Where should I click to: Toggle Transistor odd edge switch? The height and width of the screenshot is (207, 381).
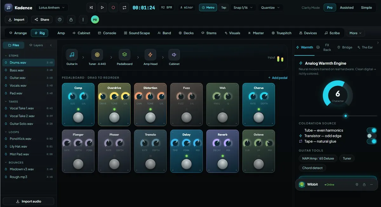pyautogui.click(x=371, y=136)
